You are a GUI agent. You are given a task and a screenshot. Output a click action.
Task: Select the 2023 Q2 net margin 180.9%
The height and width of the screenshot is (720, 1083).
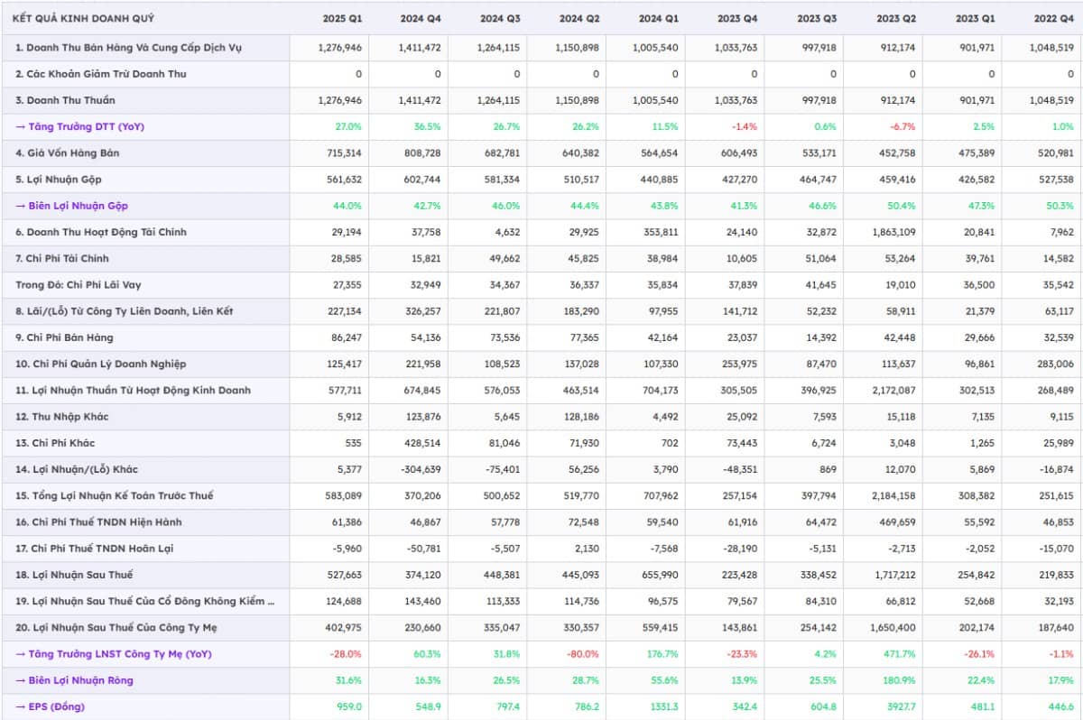[901, 680]
